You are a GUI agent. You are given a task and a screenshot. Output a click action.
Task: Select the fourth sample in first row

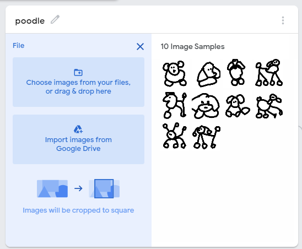(x=269, y=73)
